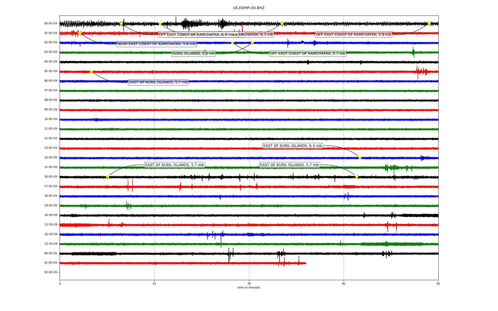Click the star marker on the 05:00:09 trace
The image size is (498, 311).
(91, 71)
